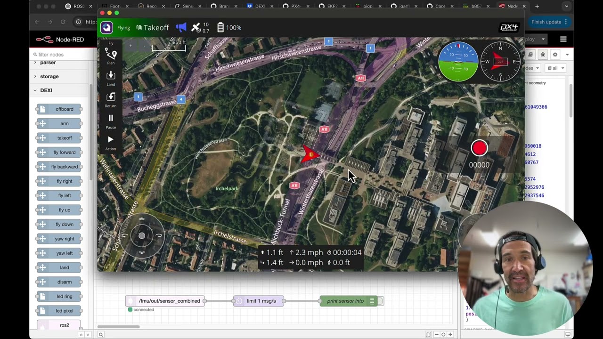
Task: Reset the Node-RED workspace zoom
Action: pos(443,335)
